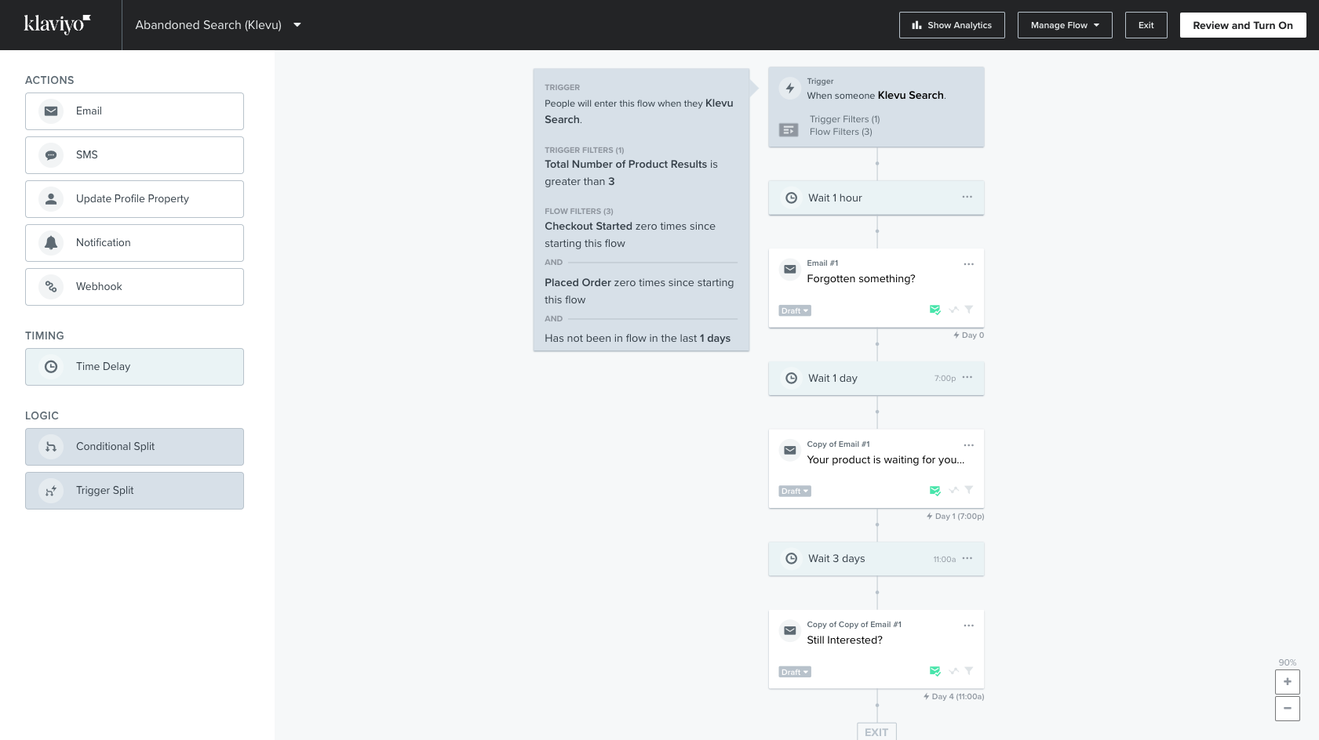This screenshot has height=740, width=1319.
Task: Select the Wait 1 hour delay card
Action: [876, 198]
